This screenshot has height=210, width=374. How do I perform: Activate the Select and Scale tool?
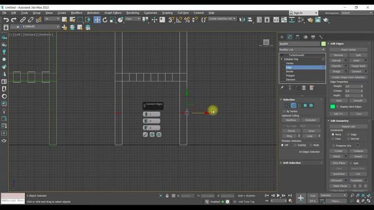point(113,20)
